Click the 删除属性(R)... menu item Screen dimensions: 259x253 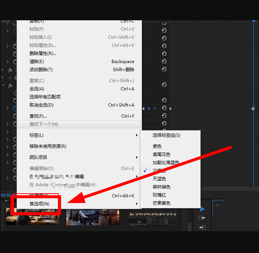(x=79, y=53)
